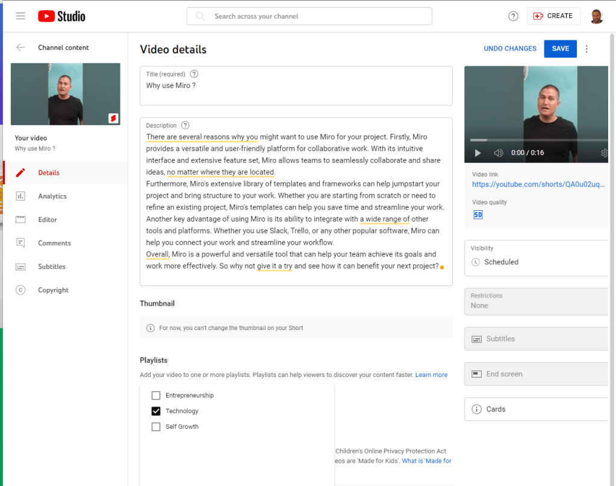Open the Visibility Scheduled dropdown
The height and width of the screenshot is (486, 616).
537,258
